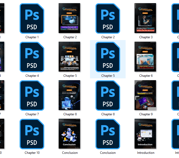Image resolution: width=179 pixels, height=158 pixels.
Task: Click the 'Chapter 6' file name label
Action: click(146, 76)
